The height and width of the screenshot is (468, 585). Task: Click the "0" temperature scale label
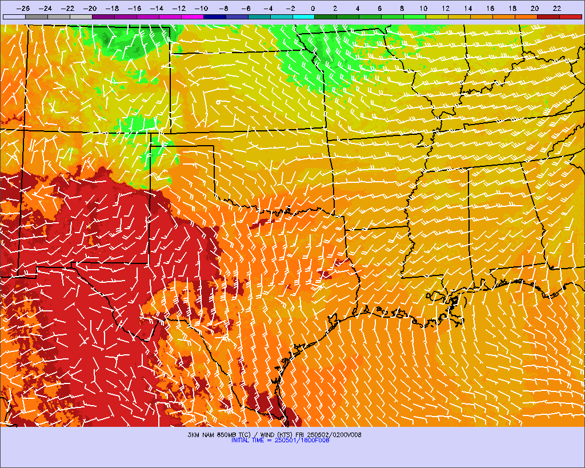pyautogui.click(x=312, y=9)
